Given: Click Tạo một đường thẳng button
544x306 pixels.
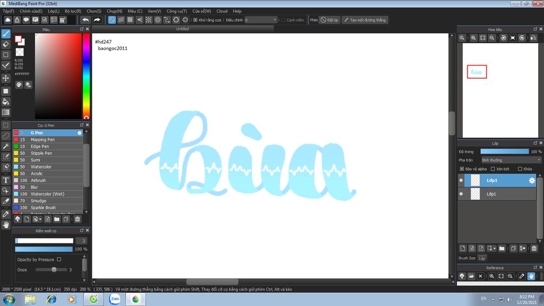Looking at the screenshot, I should coord(365,20).
